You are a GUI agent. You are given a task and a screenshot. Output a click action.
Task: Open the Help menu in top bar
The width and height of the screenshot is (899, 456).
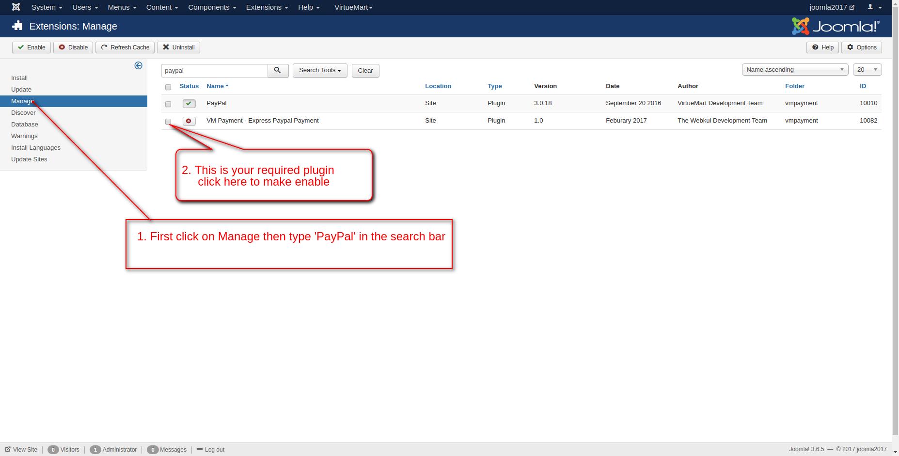tap(309, 7)
